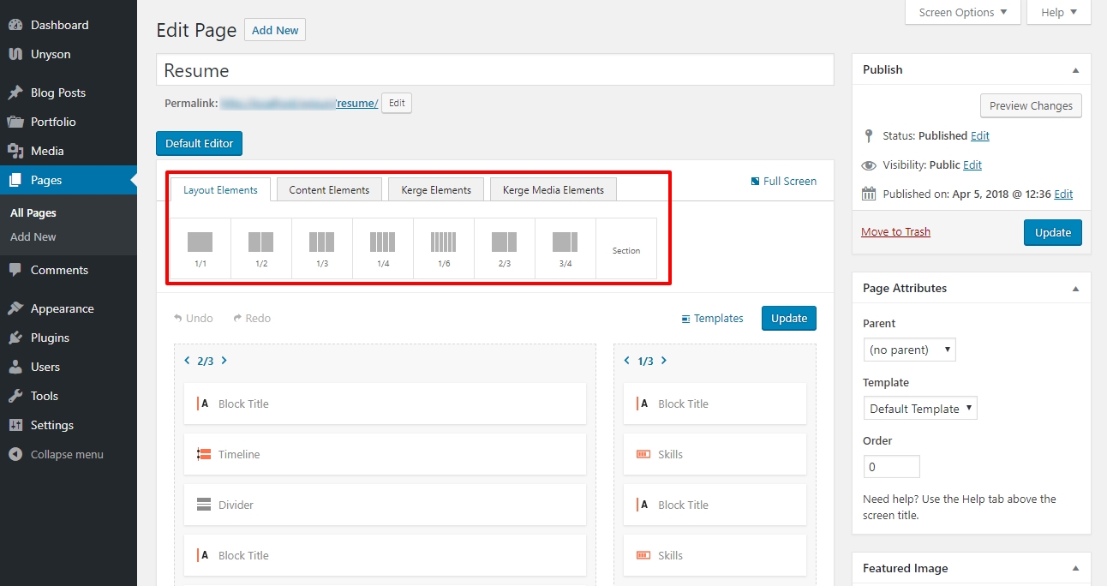This screenshot has width=1107, height=586.
Task: Click the Undo arrow in builder
Action: tap(178, 319)
